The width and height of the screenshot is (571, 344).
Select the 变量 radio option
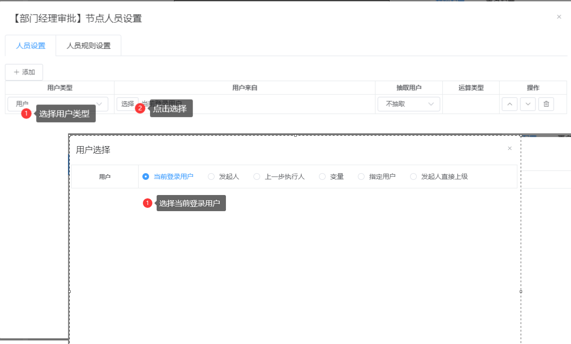click(x=322, y=177)
